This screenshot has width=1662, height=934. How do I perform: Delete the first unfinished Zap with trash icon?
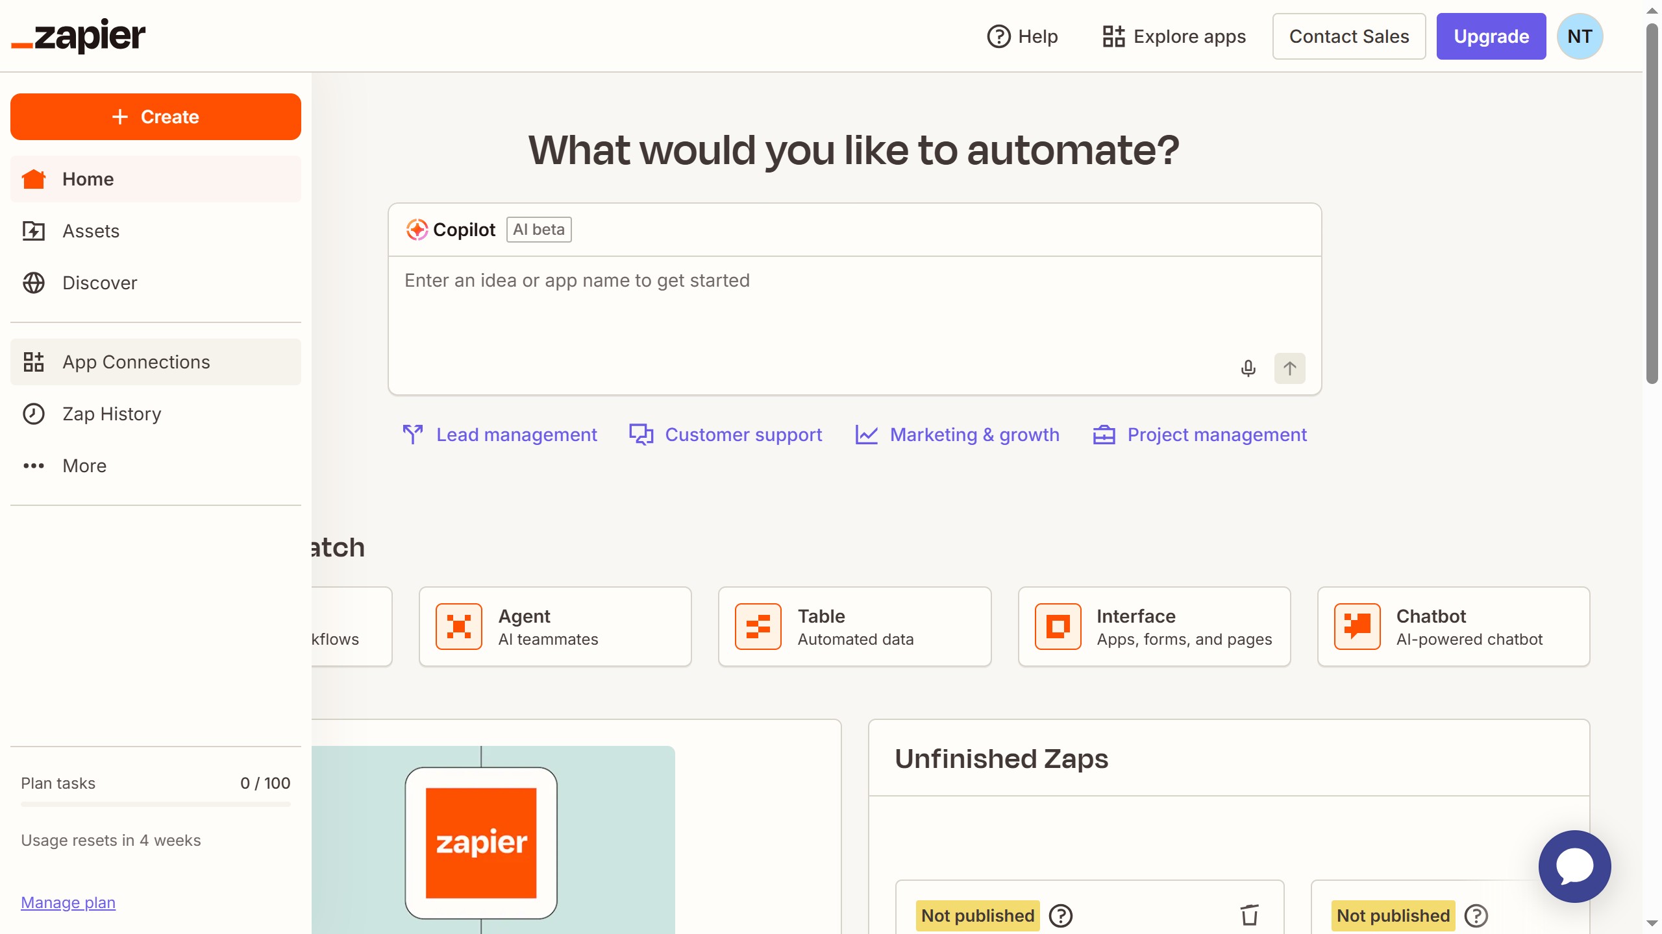tap(1250, 915)
